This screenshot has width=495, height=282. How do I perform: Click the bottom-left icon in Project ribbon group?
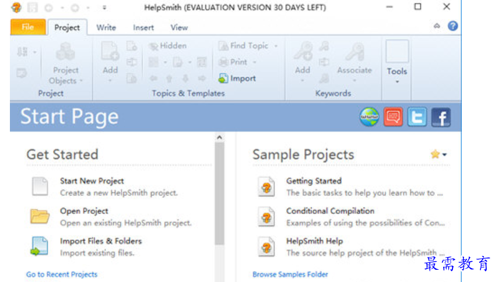pos(22,73)
